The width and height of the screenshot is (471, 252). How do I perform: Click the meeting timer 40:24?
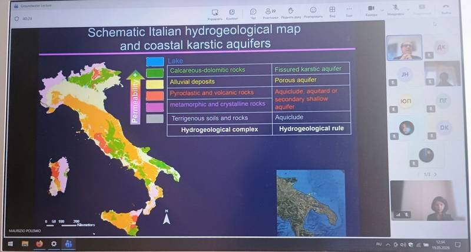[27, 19]
